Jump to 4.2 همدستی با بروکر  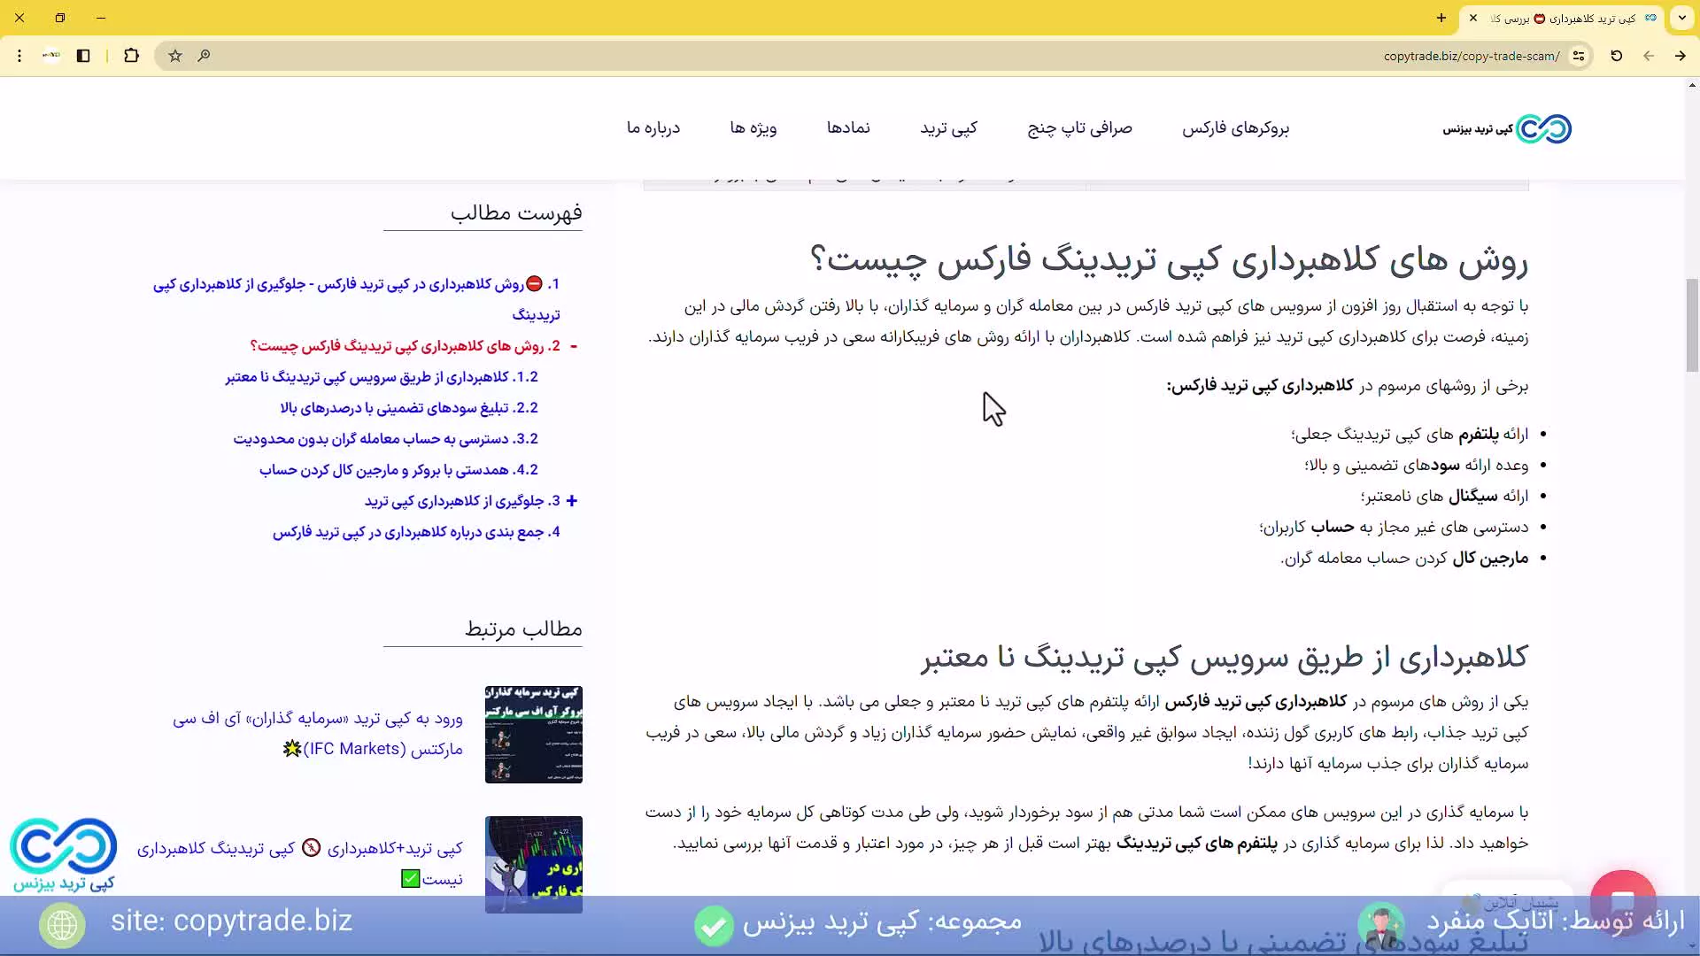tap(398, 470)
